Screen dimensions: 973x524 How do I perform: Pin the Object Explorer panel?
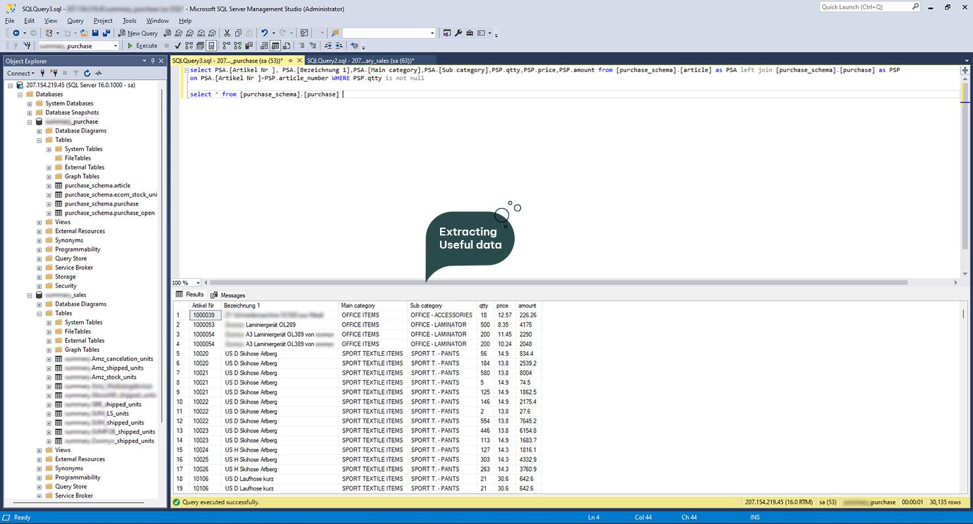153,61
